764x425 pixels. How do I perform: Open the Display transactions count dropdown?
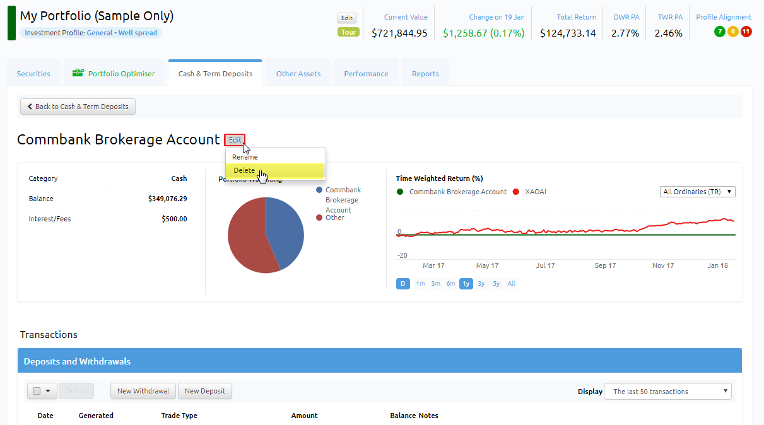pos(667,392)
